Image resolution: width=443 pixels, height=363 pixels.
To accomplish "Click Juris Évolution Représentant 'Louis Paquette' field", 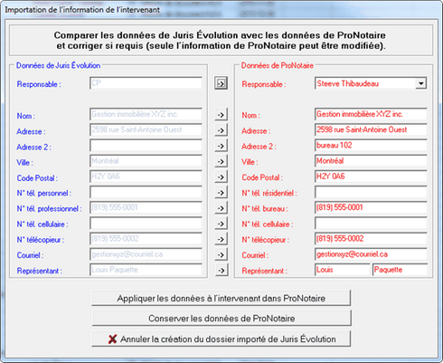I will (x=146, y=270).
